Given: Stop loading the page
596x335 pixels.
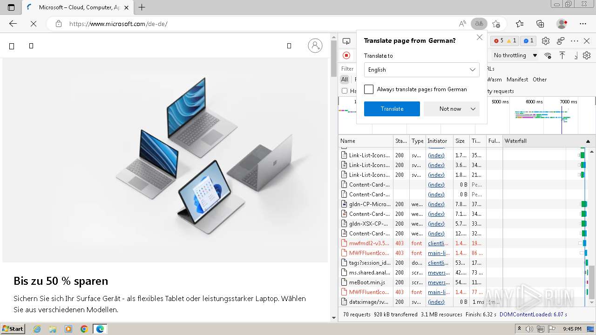Looking at the screenshot, I should pos(34,24).
